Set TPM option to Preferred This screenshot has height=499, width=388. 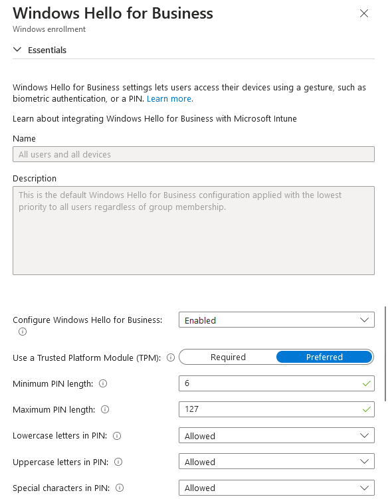point(324,357)
